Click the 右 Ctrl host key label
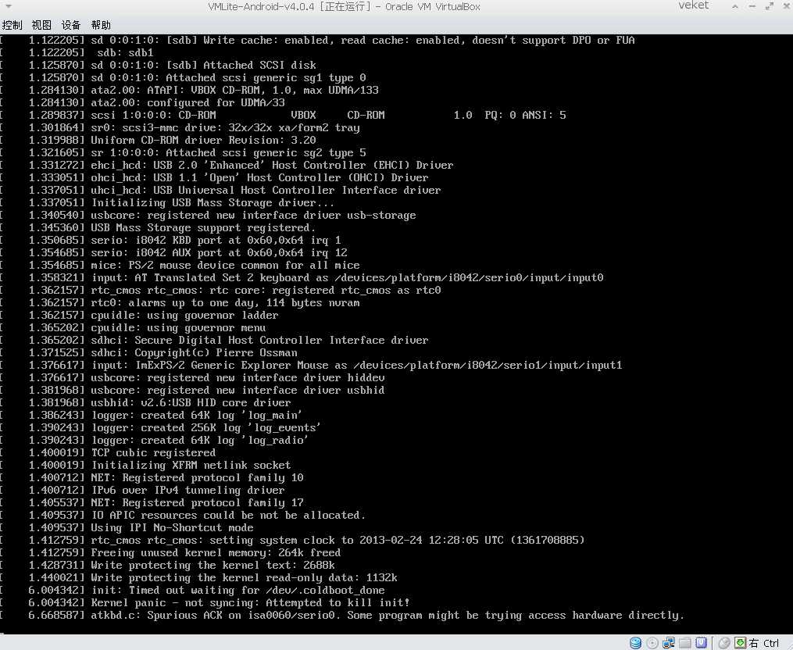 [x=764, y=643]
